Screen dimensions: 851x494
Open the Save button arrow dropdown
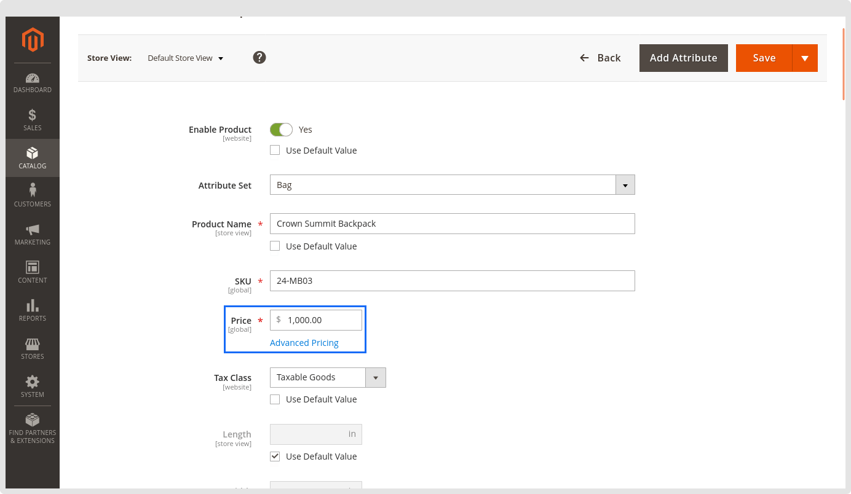[805, 58]
